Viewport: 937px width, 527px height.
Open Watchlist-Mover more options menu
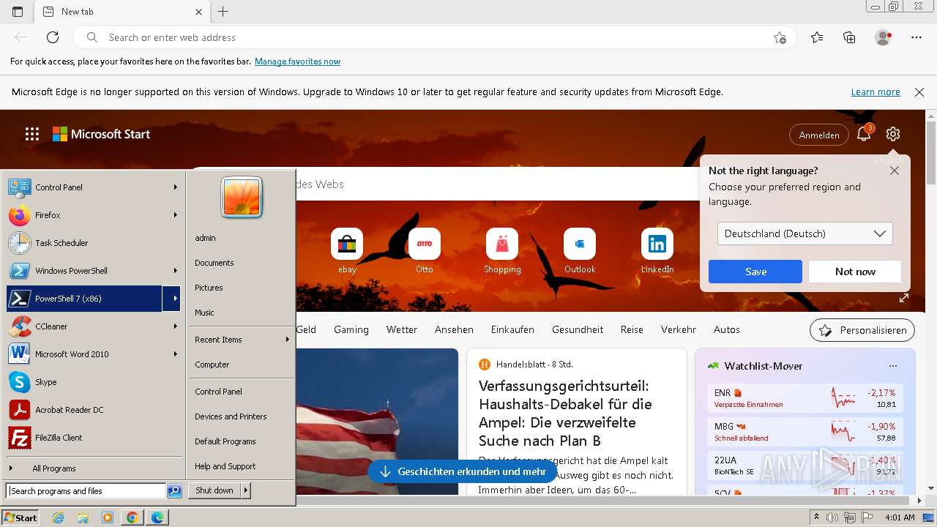[892, 366]
